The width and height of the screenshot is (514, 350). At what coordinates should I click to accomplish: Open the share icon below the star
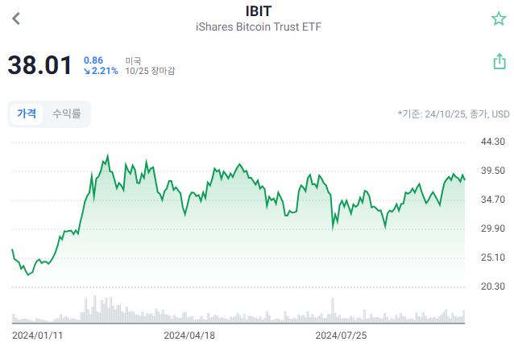tap(499, 62)
